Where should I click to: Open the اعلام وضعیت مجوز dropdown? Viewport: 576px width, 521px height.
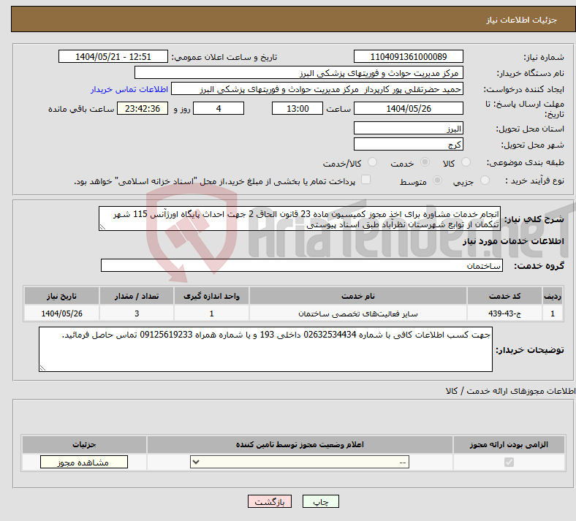pyautogui.click(x=300, y=462)
